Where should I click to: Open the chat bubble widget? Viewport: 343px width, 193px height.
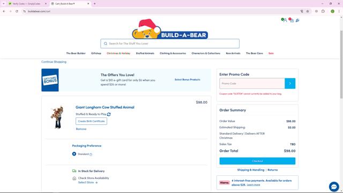[334, 187]
